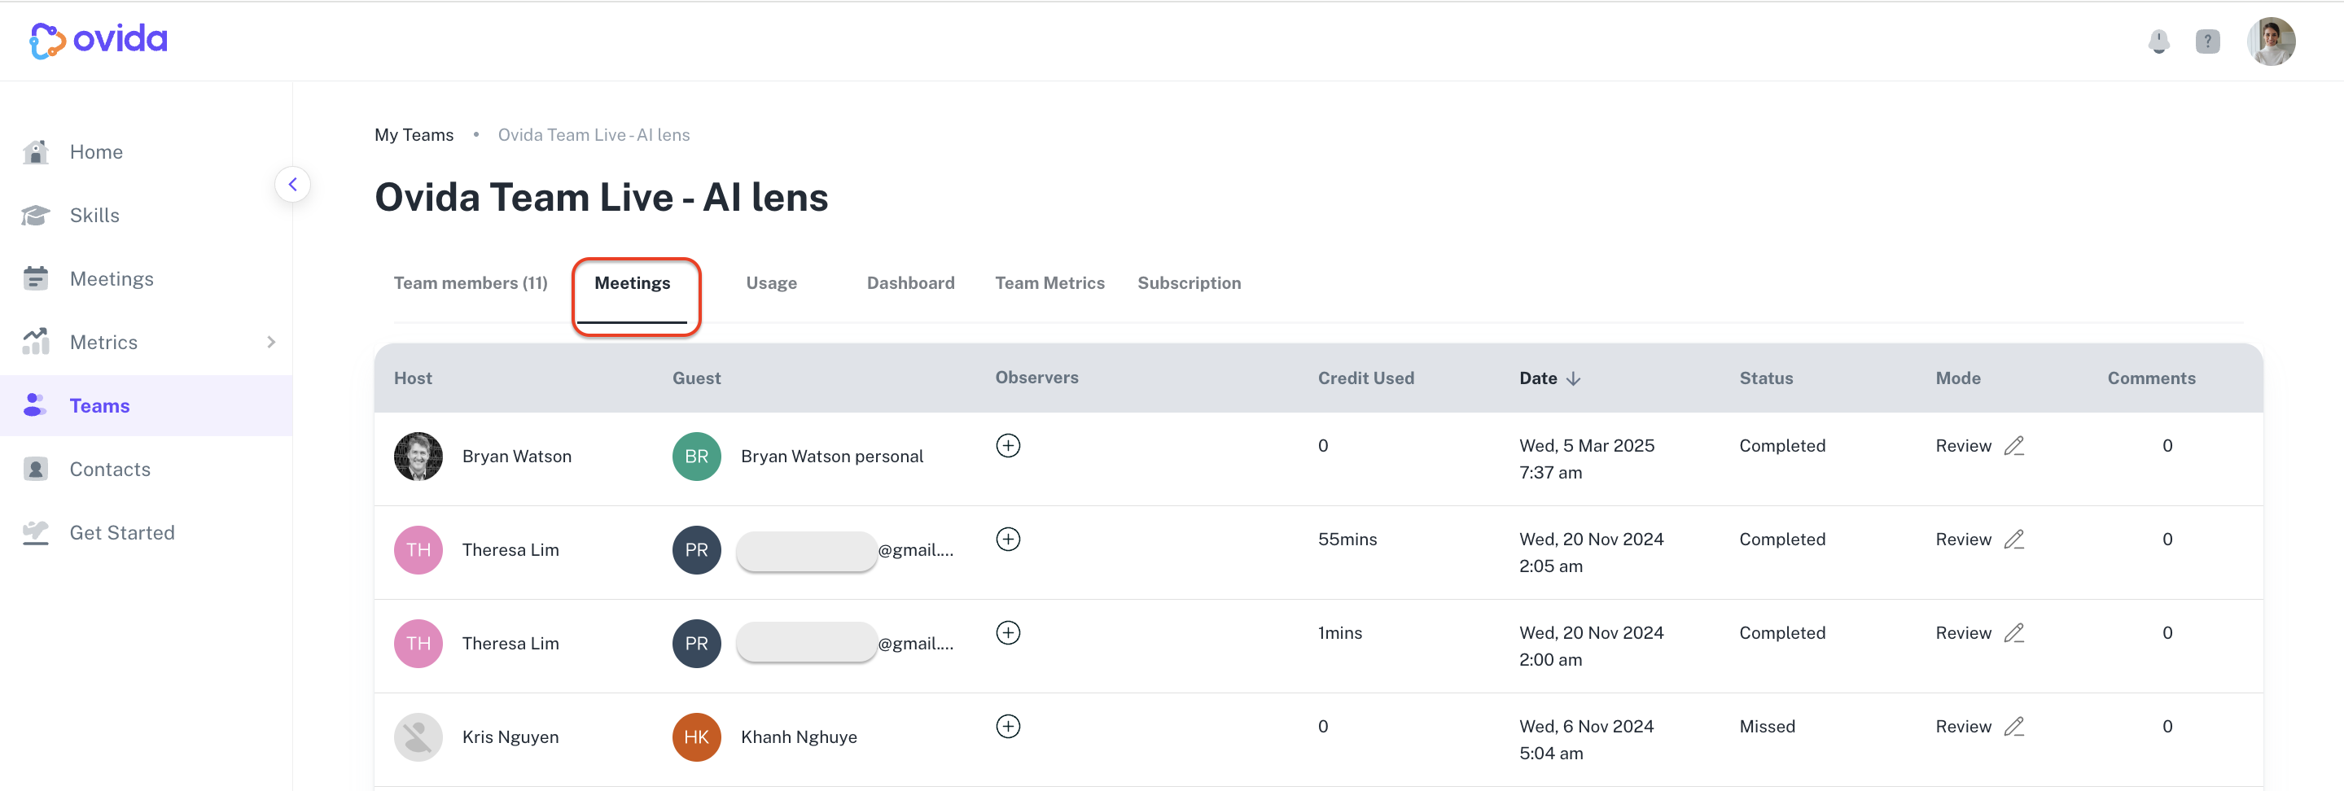Click the 55mins credit used value

coord(1347,540)
